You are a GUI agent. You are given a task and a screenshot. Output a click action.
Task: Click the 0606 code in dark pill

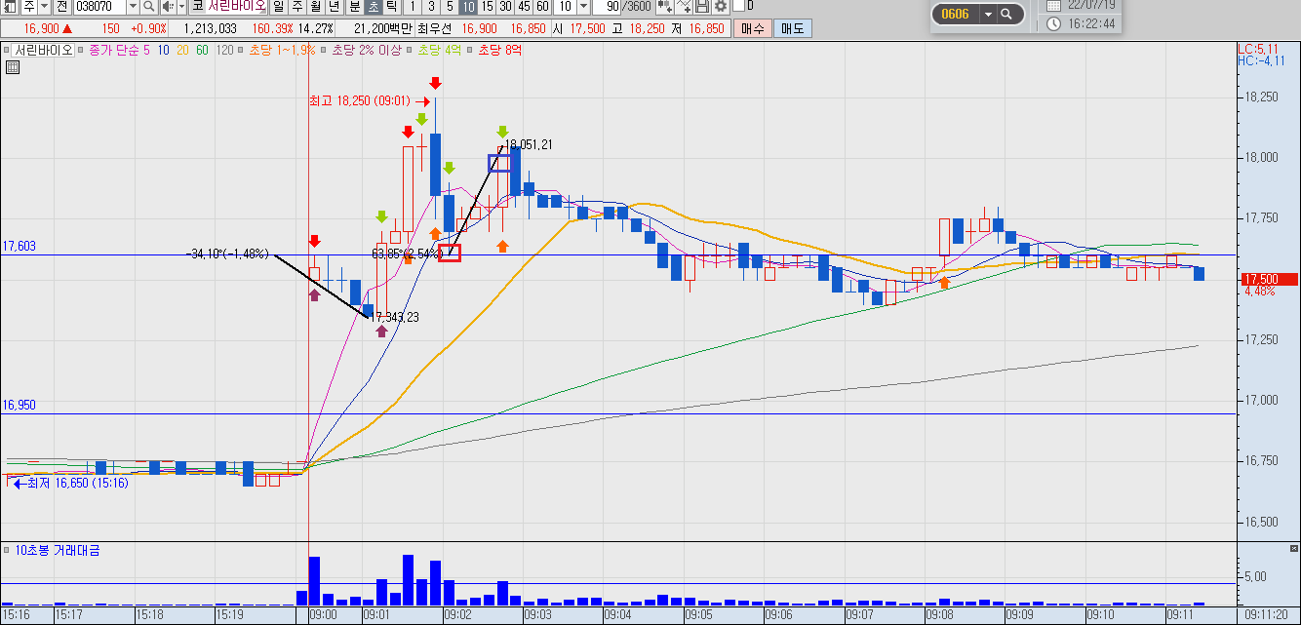pos(956,14)
